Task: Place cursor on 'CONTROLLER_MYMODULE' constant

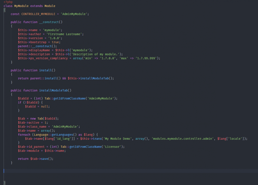Action: point(38,14)
